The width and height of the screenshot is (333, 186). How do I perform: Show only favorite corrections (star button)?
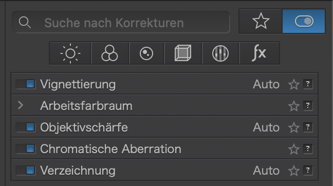pyautogui.click(x=261, y=21)
